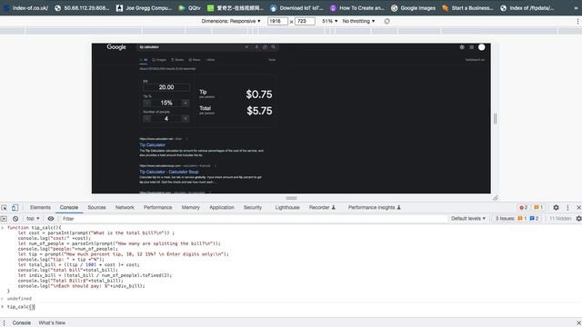
Task: Click the console Filter input
Action: 254,219
